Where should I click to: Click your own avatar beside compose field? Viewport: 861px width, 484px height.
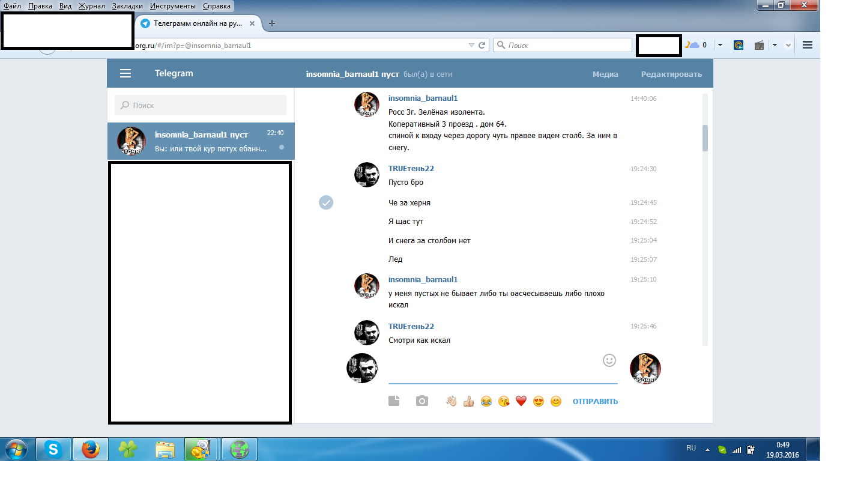(362, 368)
